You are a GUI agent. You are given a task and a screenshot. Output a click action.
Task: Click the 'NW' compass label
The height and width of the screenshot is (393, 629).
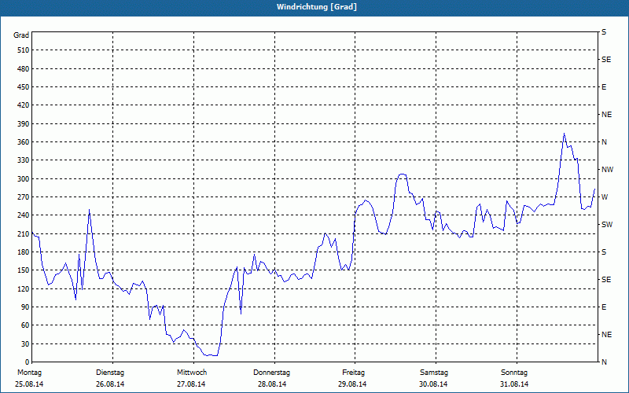tap(607, 170)
